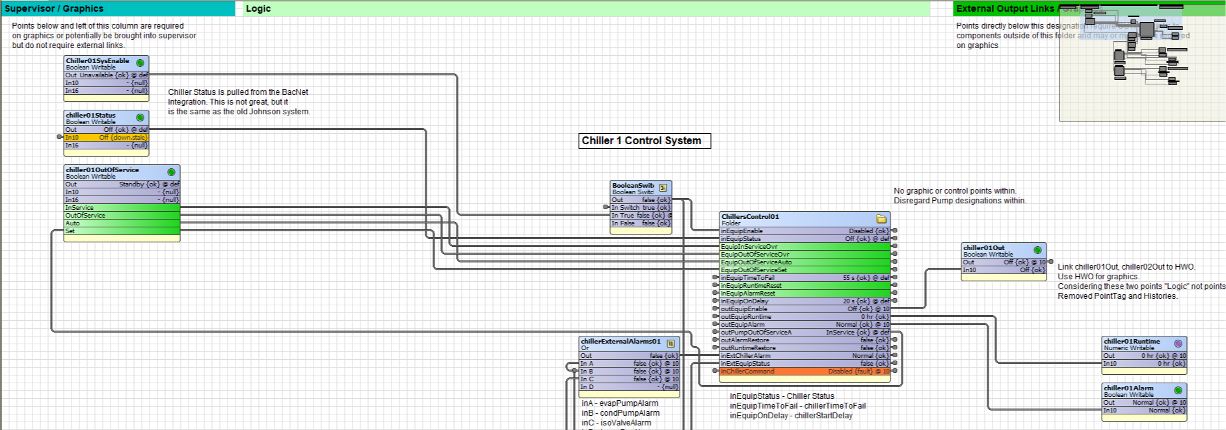The image size is (1226, 430).
Task: Click the Logic column header
Action: point(258,8)
